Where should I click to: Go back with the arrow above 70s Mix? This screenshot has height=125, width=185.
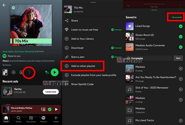pyautogui.click(x=4, y=5)
